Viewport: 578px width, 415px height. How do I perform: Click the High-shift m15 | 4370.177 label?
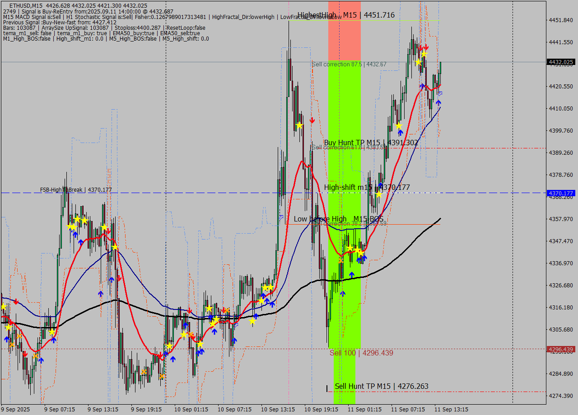(367, 187)
